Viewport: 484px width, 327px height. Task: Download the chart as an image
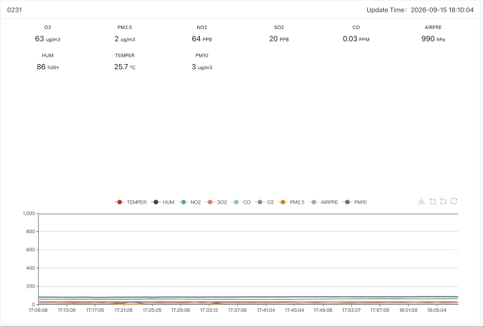pyautogui.click(x=421, y=201)
